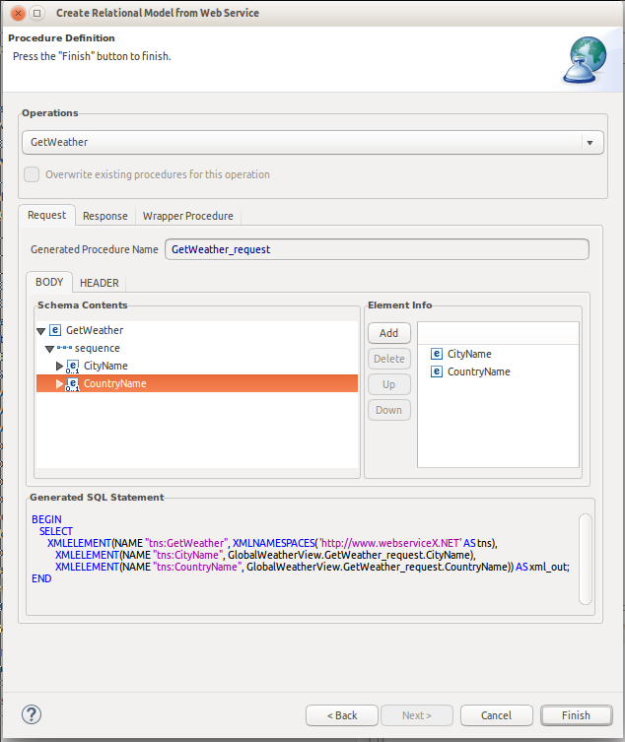
Task: Click the help question mark icon
Action: coord(31,714)
